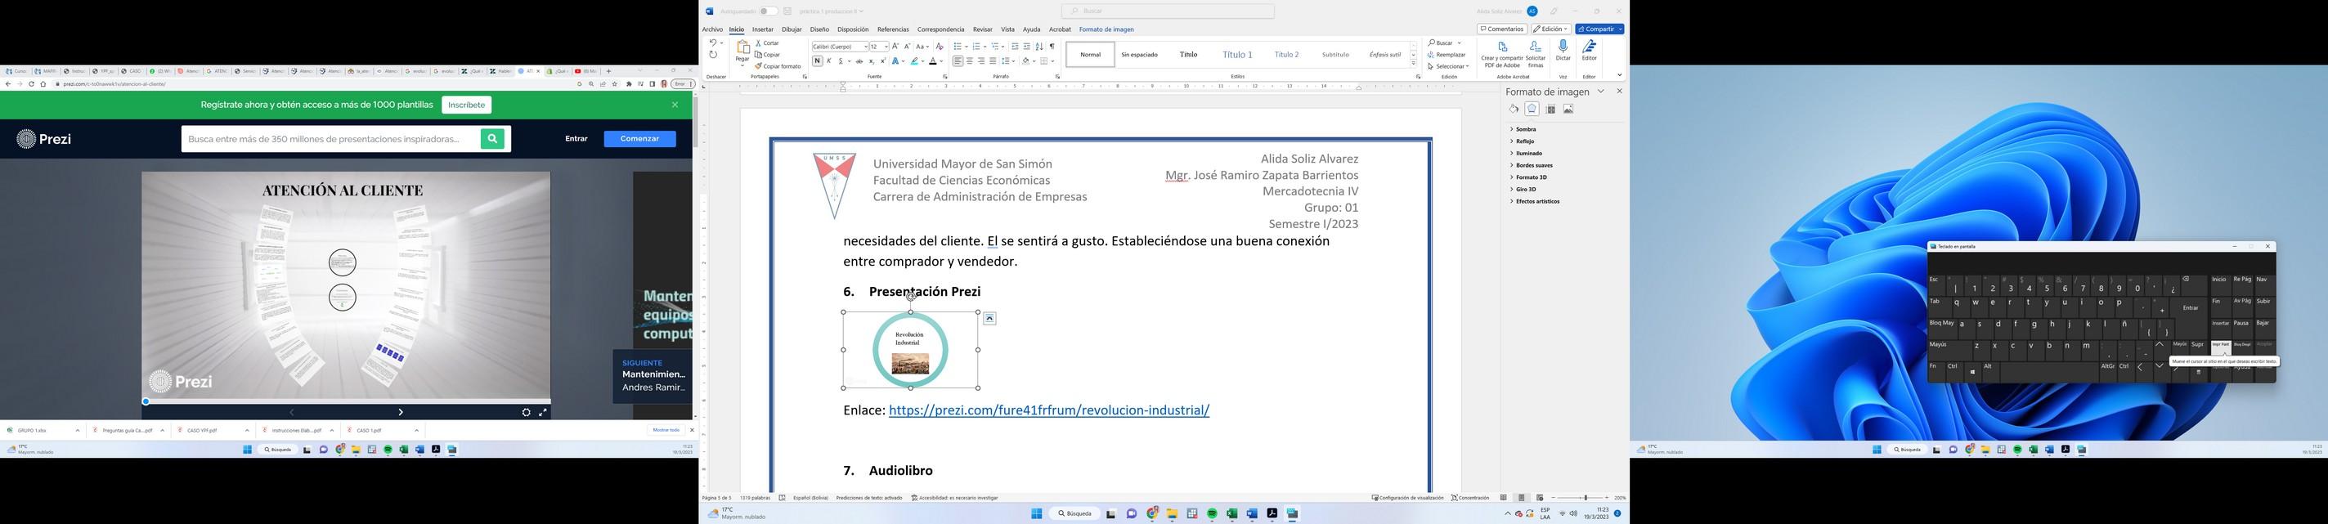This screenshot has height=524, width=2328.
Task: Open Seleccionar dropdown in Edición group
Action: tap(1449, 67)
